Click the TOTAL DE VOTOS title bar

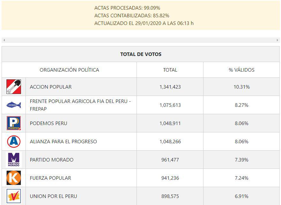[140, 54]
